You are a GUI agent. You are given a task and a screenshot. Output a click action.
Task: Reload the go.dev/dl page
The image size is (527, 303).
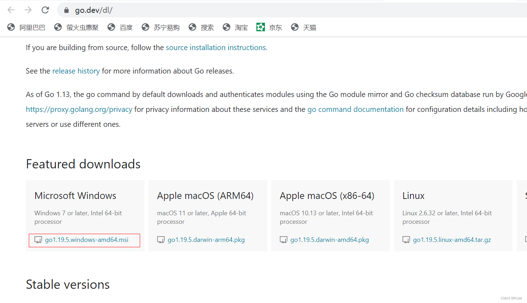45,10
